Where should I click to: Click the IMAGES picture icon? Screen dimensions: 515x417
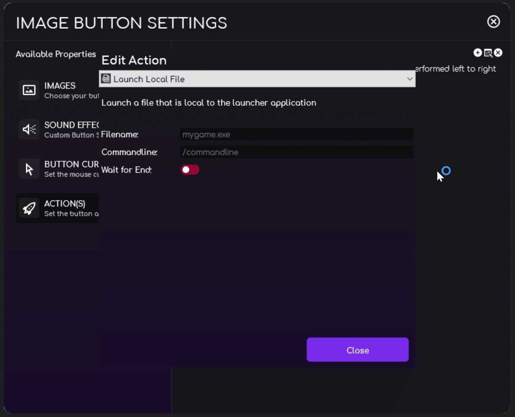tap(29, 90)
